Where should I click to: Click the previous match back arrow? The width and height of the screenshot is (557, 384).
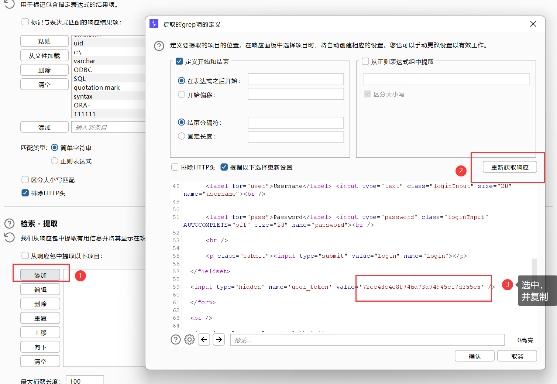point(204,339)
